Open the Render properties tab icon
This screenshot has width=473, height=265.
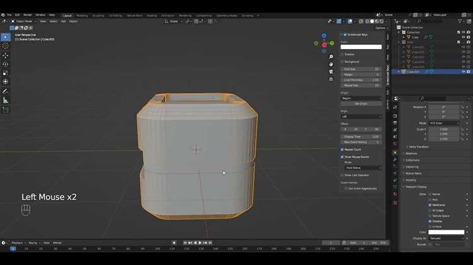pyautogui.click(x=395, y=116)
